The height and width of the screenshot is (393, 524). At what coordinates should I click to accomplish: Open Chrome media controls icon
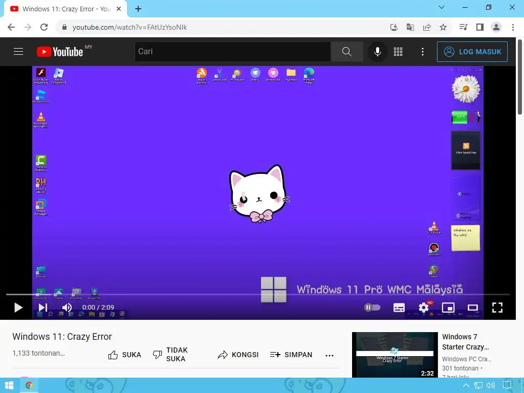(x=463, y=27)
